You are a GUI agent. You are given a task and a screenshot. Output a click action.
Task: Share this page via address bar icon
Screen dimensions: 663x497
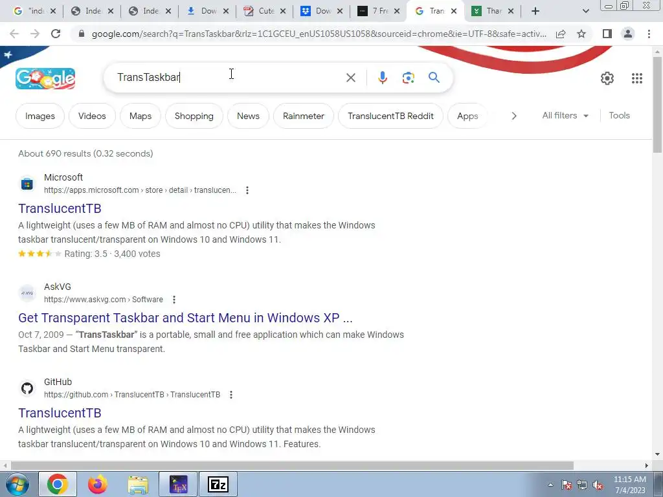(x=561, y=34)
